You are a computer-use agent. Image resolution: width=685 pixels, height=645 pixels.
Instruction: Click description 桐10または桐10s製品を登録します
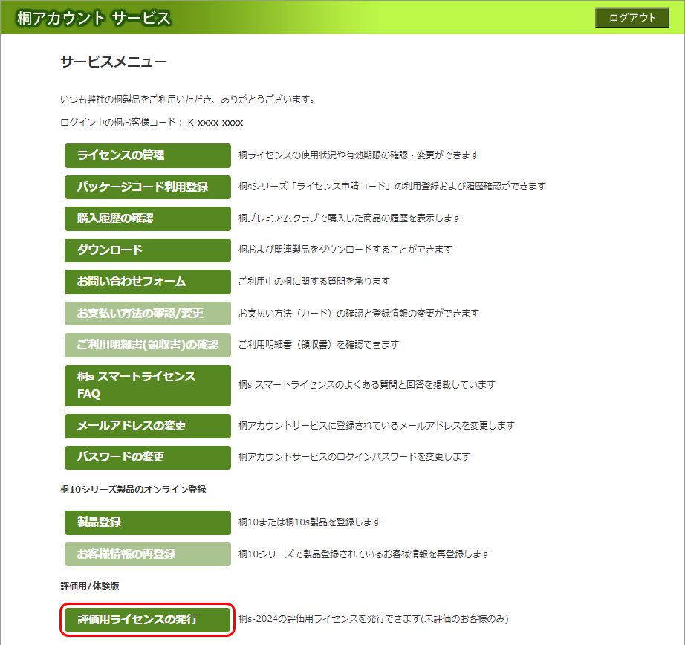tap(310, 522)
